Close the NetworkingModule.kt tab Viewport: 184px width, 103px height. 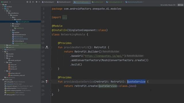click(90, 2)
